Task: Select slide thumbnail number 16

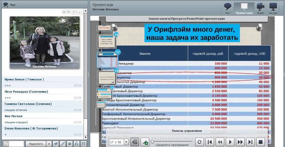Action: pyautogui.click(x=107, y=41)
